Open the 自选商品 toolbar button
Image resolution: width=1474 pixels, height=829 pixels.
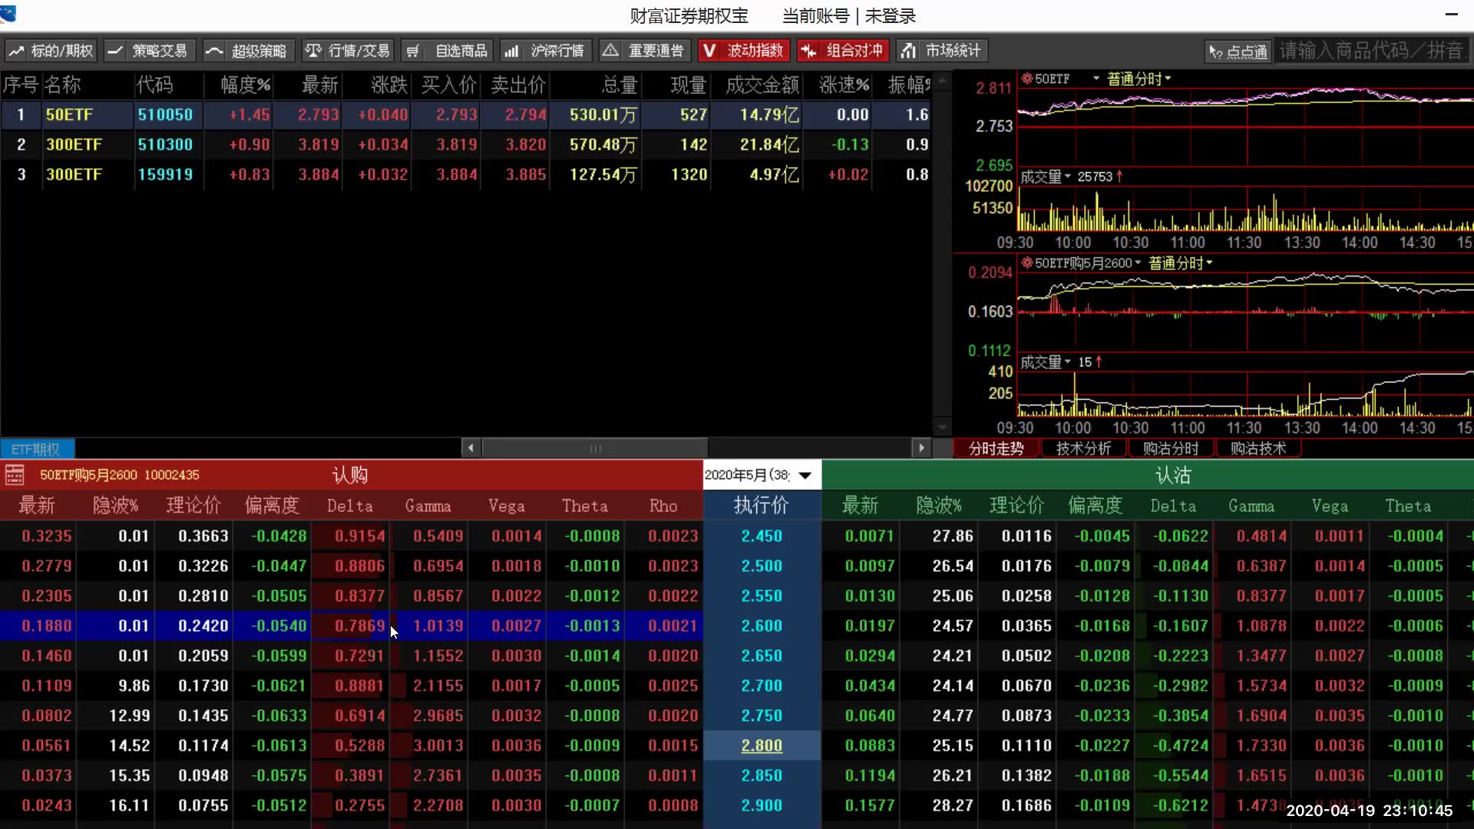click(x=447, y=51)
